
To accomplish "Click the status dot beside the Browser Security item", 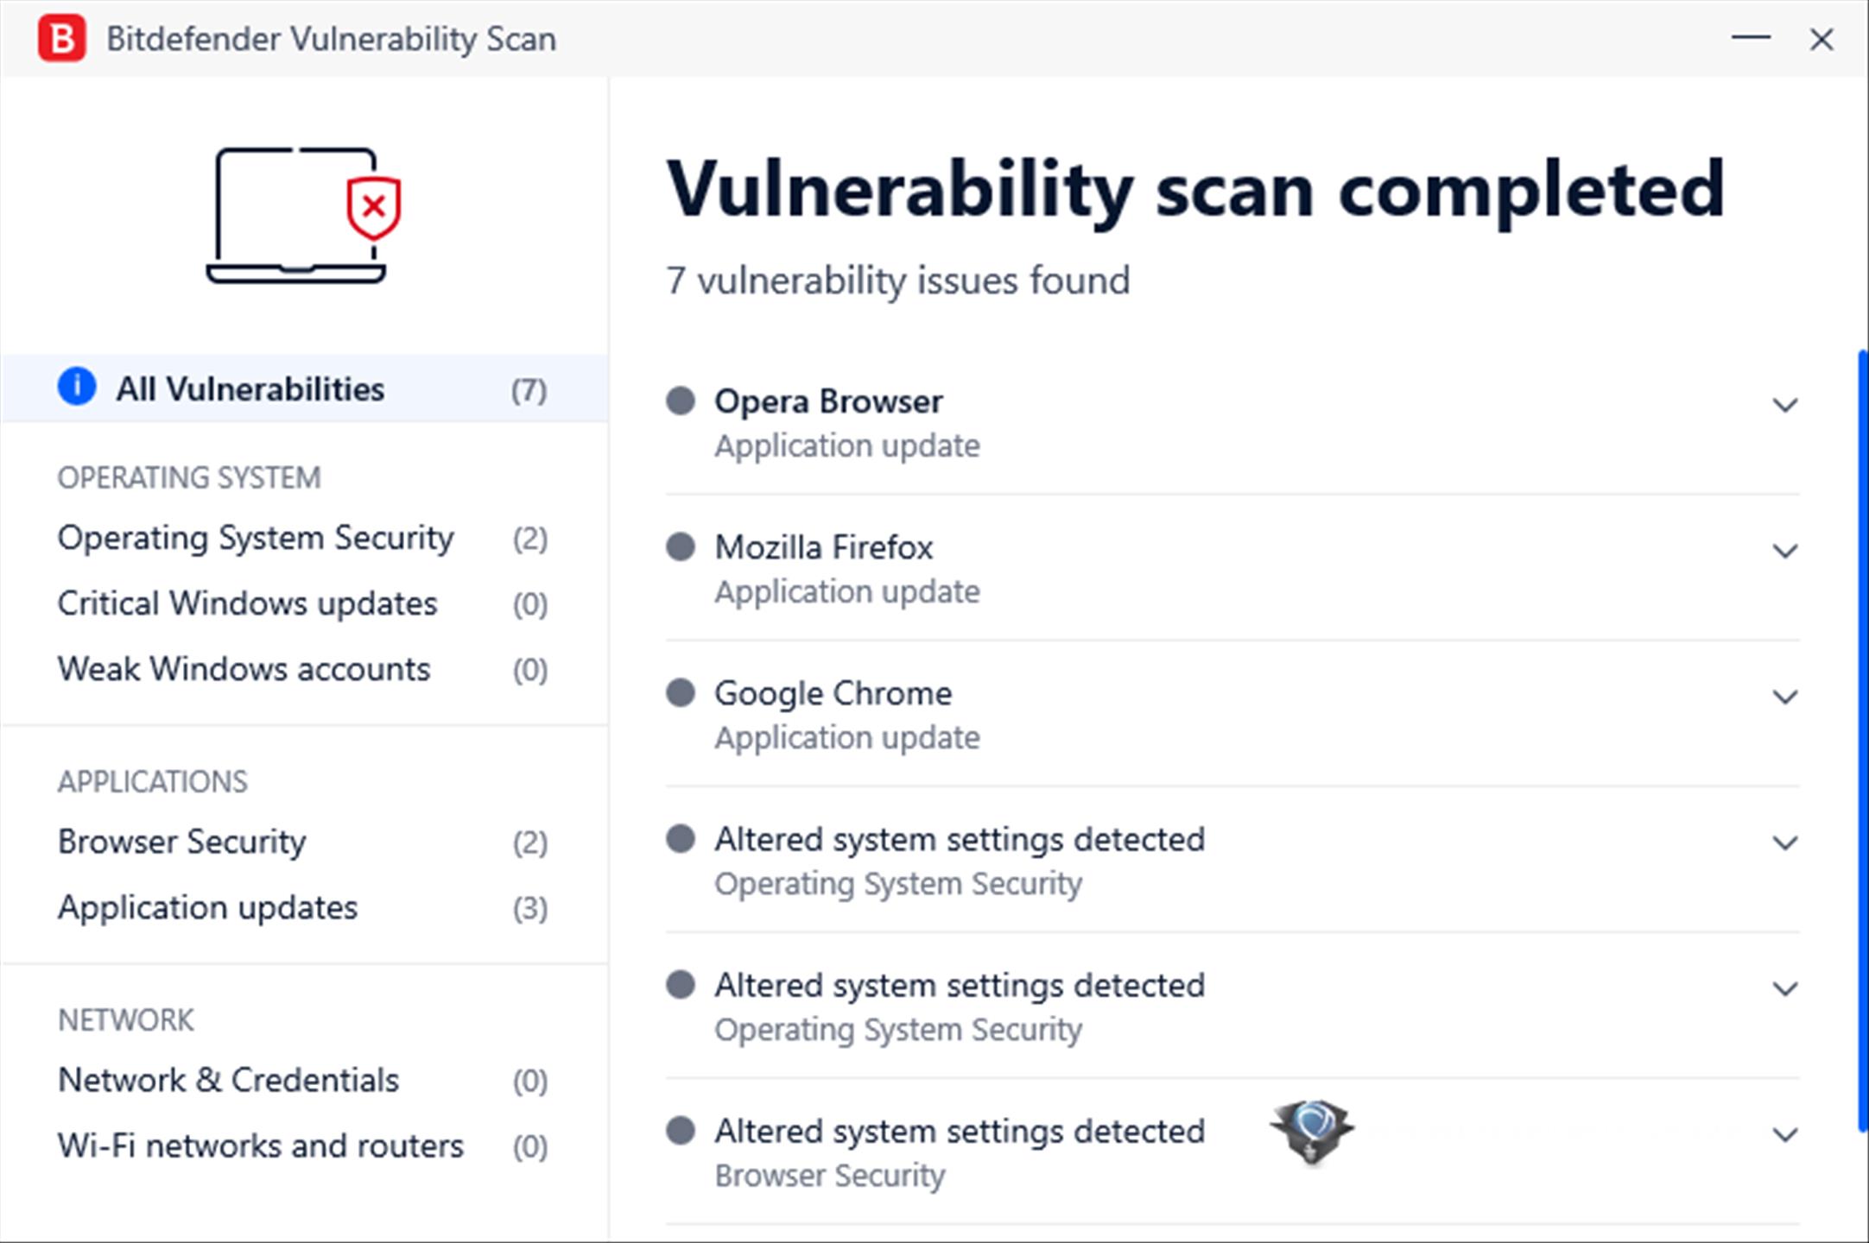I will (681, 1130).
